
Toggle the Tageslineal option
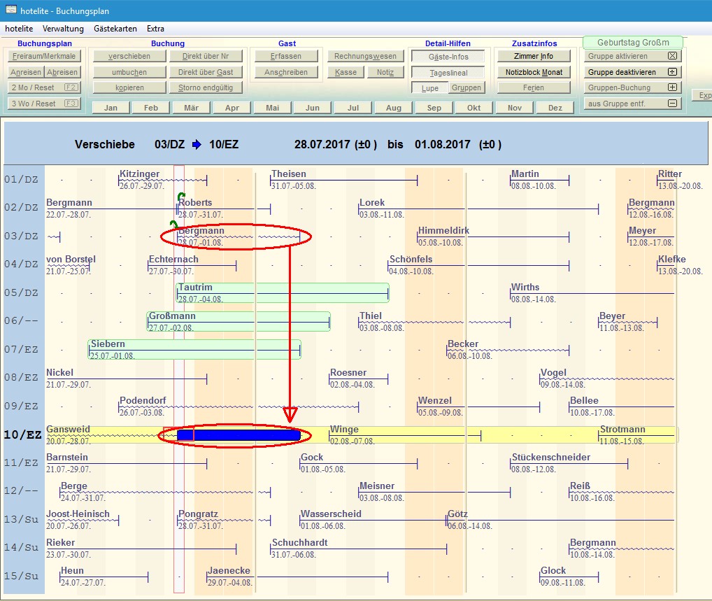click(x=448, y=73)
